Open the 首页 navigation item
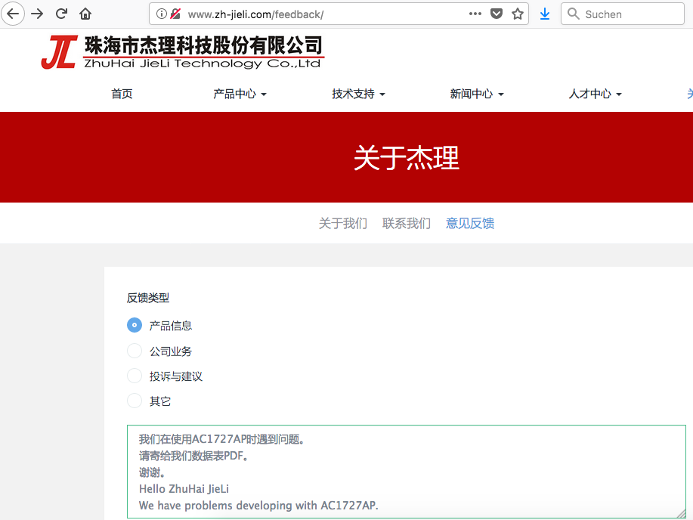The height and width of the screenshot is (520, 693). [x=122, y=94]
